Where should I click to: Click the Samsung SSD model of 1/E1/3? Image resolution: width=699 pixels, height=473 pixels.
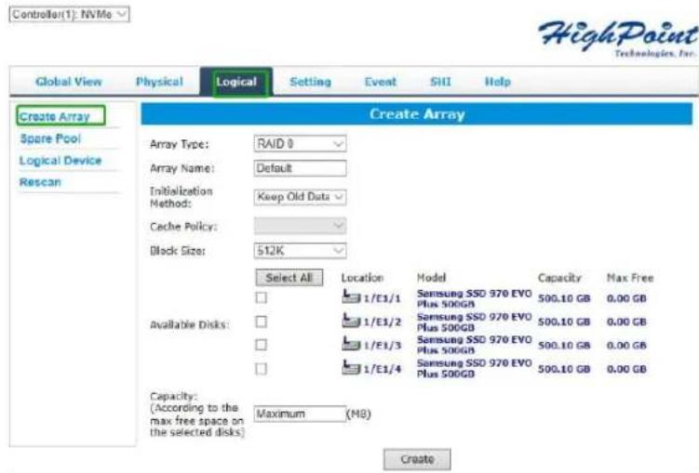point(474,345)
